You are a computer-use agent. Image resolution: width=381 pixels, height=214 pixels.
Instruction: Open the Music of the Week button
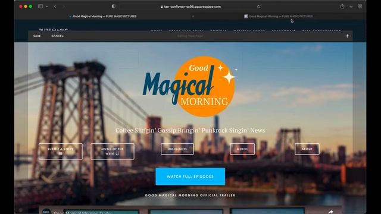113,152
